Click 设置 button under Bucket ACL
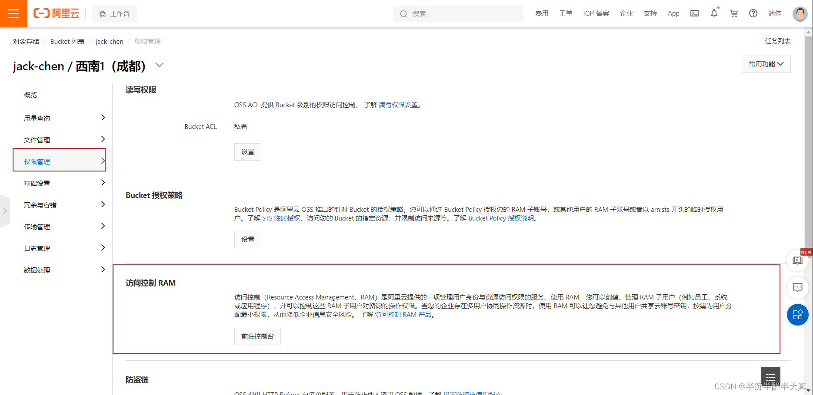This screenshot has height=395, width=813. (x=248, y=152)
